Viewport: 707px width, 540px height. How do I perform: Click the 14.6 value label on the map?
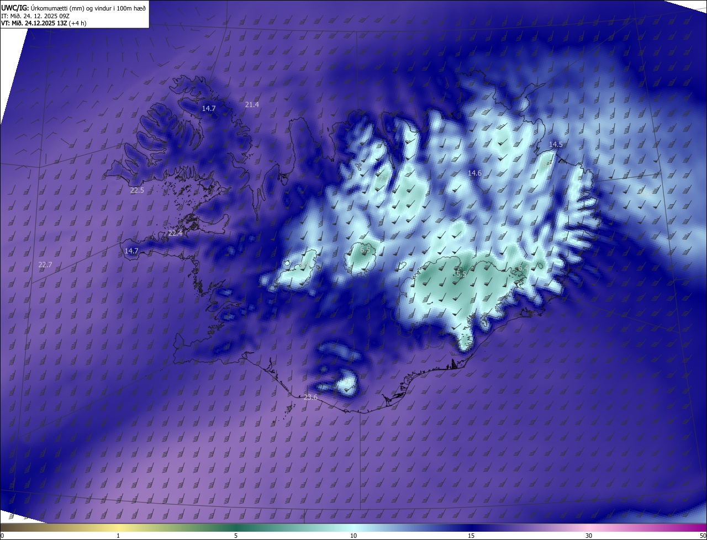point(474,173)
